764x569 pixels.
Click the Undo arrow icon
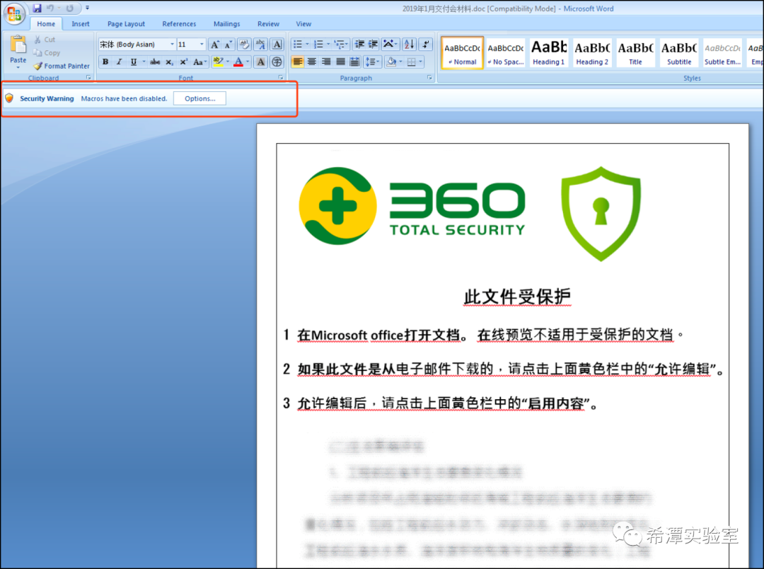pos(50,8)
